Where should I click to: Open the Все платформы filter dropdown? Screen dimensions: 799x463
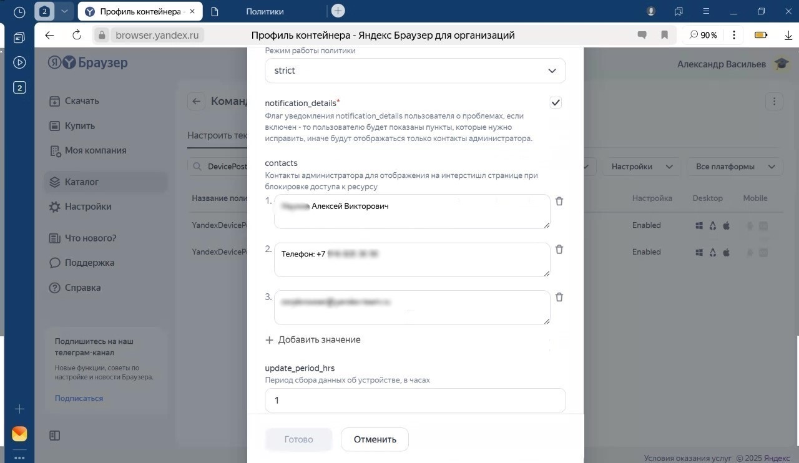click(735, 167)
